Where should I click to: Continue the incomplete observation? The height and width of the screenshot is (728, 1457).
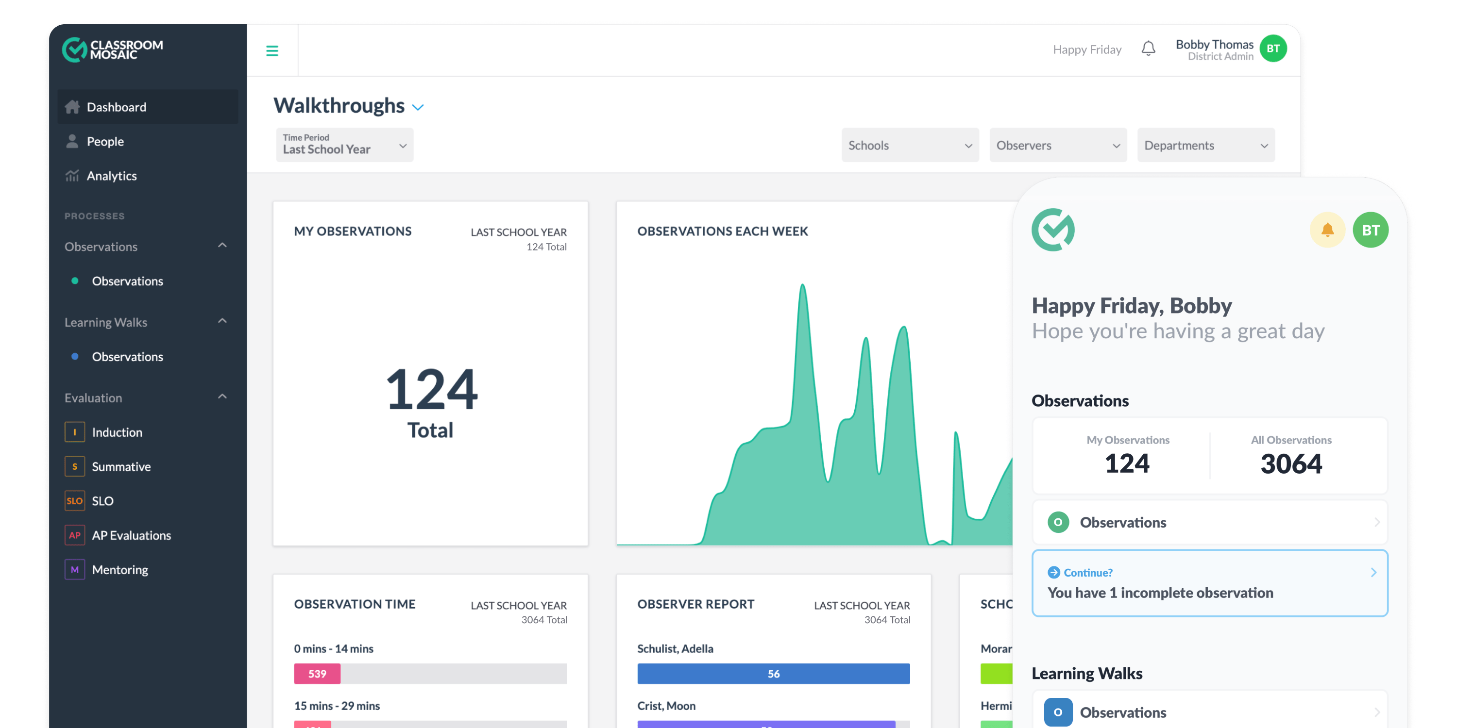point(1209,583)
